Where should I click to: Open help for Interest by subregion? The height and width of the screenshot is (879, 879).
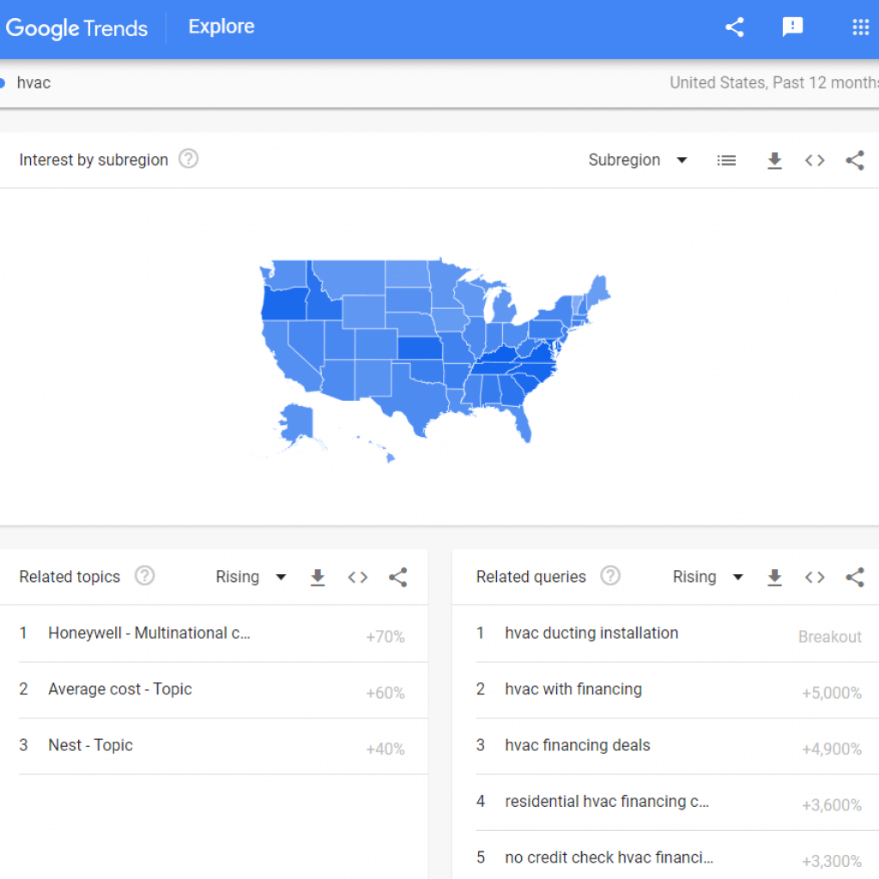[188, 159]
